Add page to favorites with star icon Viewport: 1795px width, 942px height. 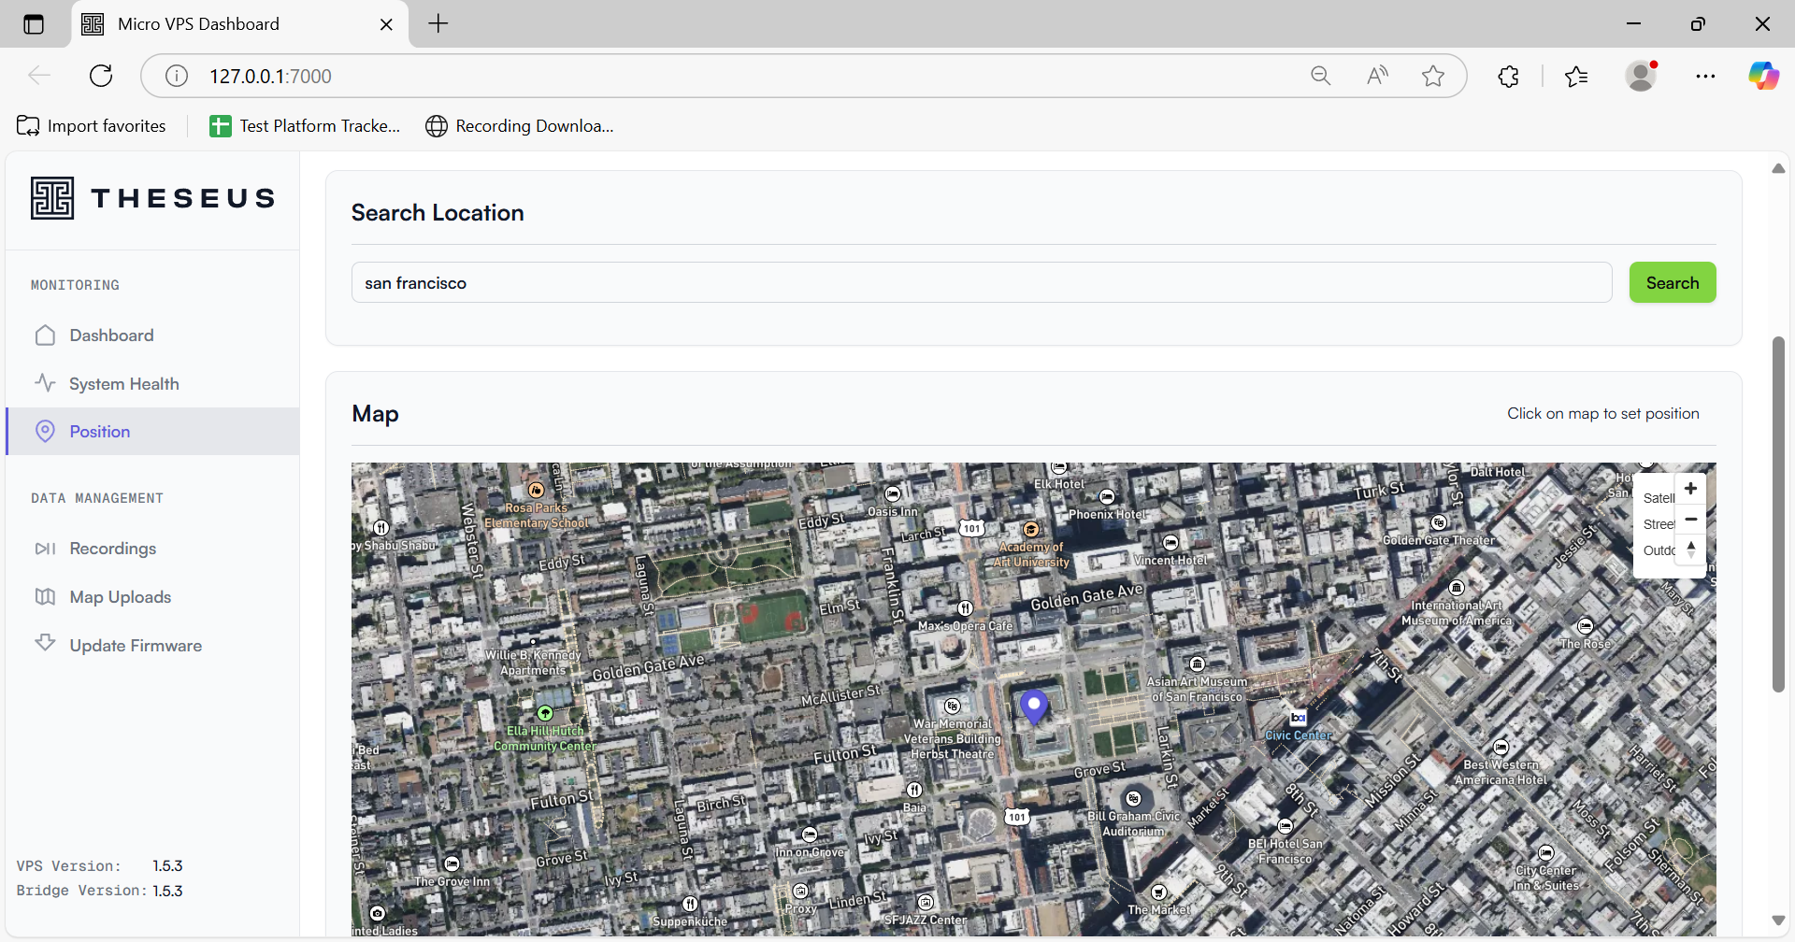(1432, 77)
